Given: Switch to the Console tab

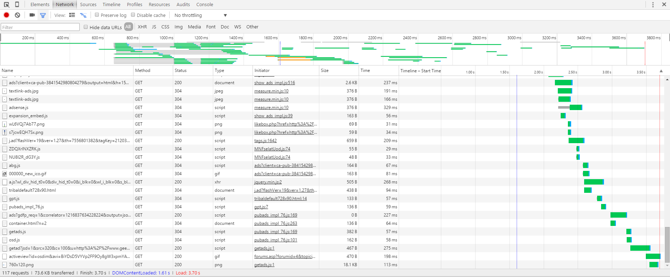Looking at the screenshot, I should [205, 4].
